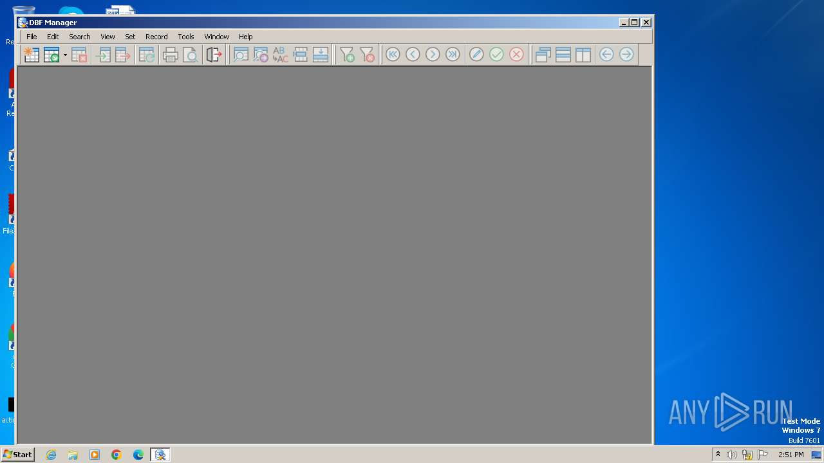Click the Windows Start button

tap(18, 455)
